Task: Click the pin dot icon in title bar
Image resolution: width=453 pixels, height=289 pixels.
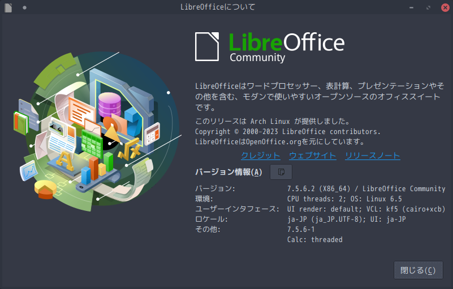Action: pyautogui.click(x=24, y=7)
